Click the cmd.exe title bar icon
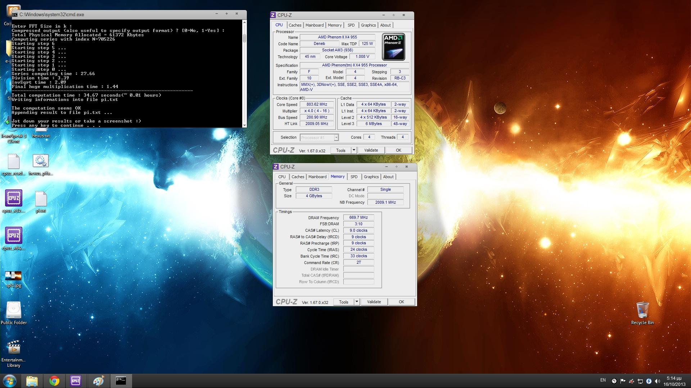This screenshot has width=691, height=388. coord(15,15)
